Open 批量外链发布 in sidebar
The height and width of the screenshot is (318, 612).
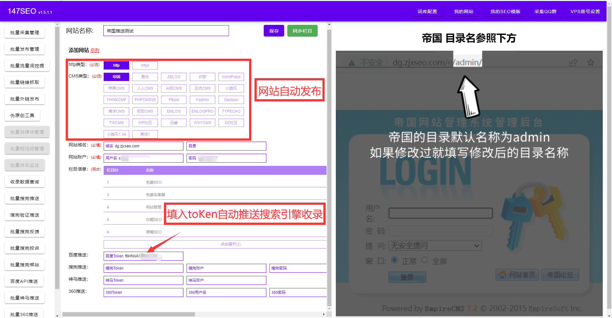(25, 99)
